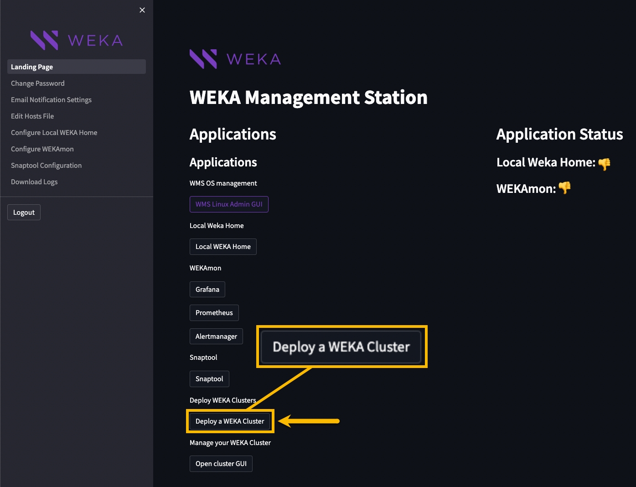Click the WEKA logo above the page title
The image size is (636, 487).
pyautogui.click(x=235, y=59)
